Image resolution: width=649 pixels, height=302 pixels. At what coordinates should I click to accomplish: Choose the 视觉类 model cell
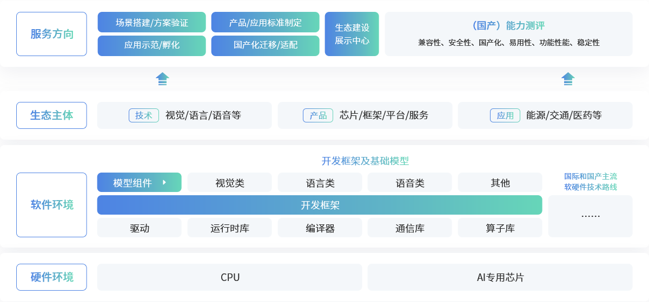point(230,183)
